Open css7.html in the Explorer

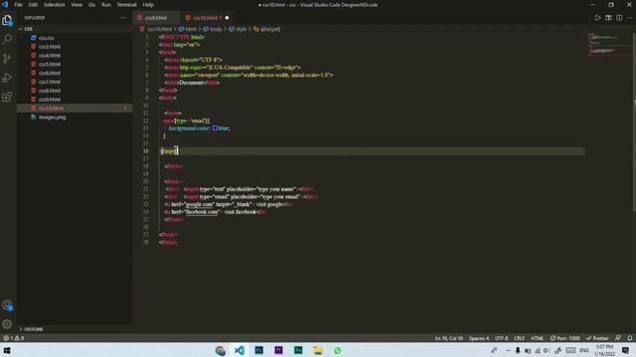click(50, 81)
